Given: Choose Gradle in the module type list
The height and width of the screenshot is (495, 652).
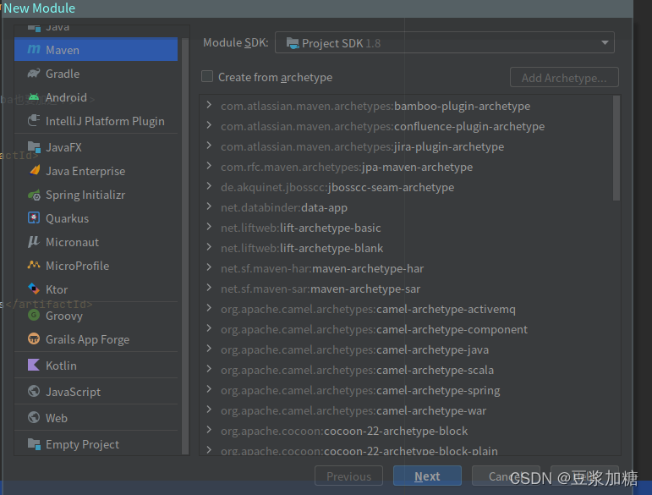Looking at the screenshot, I should [96, 74].
